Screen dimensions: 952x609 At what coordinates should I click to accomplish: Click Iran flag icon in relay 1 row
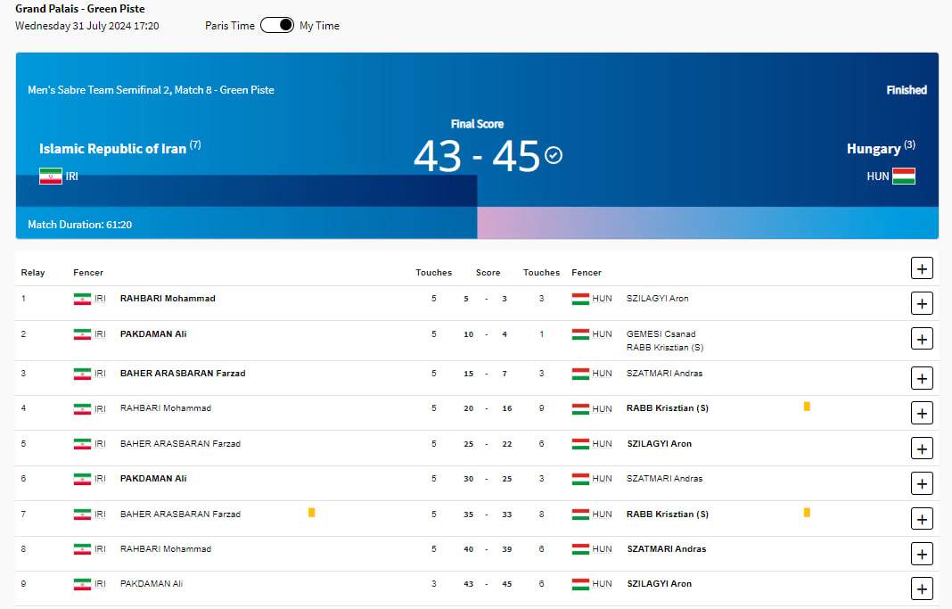82,299
